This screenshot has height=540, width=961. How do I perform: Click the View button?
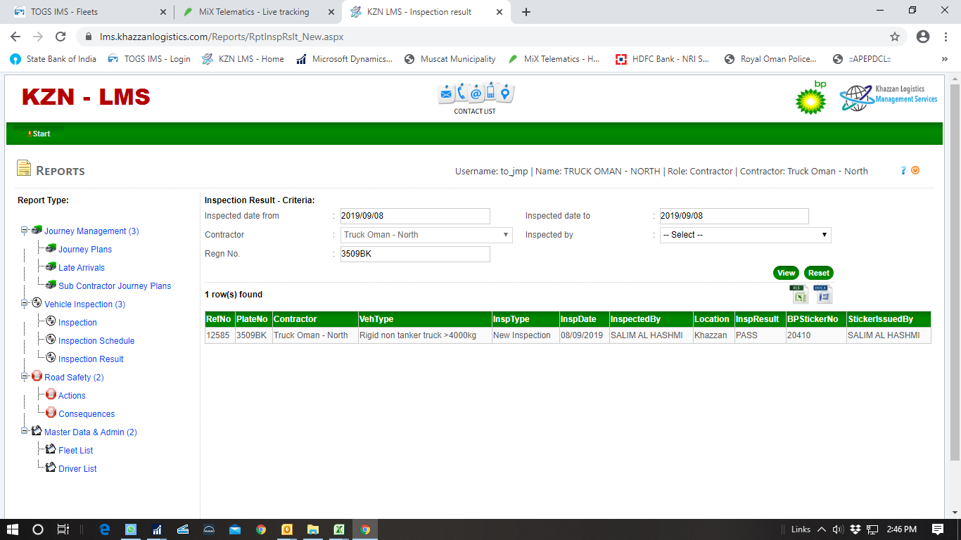(x=786, y=273)
